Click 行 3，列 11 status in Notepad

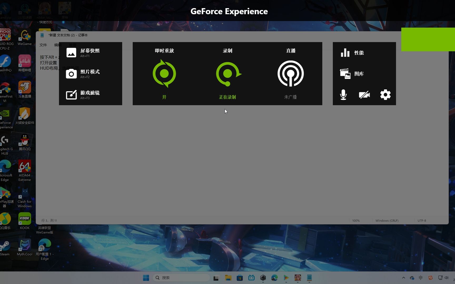click(49, 221)
